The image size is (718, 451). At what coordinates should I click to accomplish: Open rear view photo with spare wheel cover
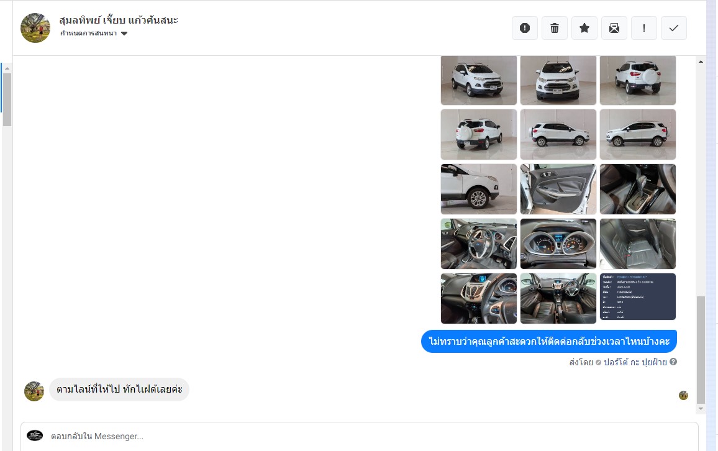638,80
